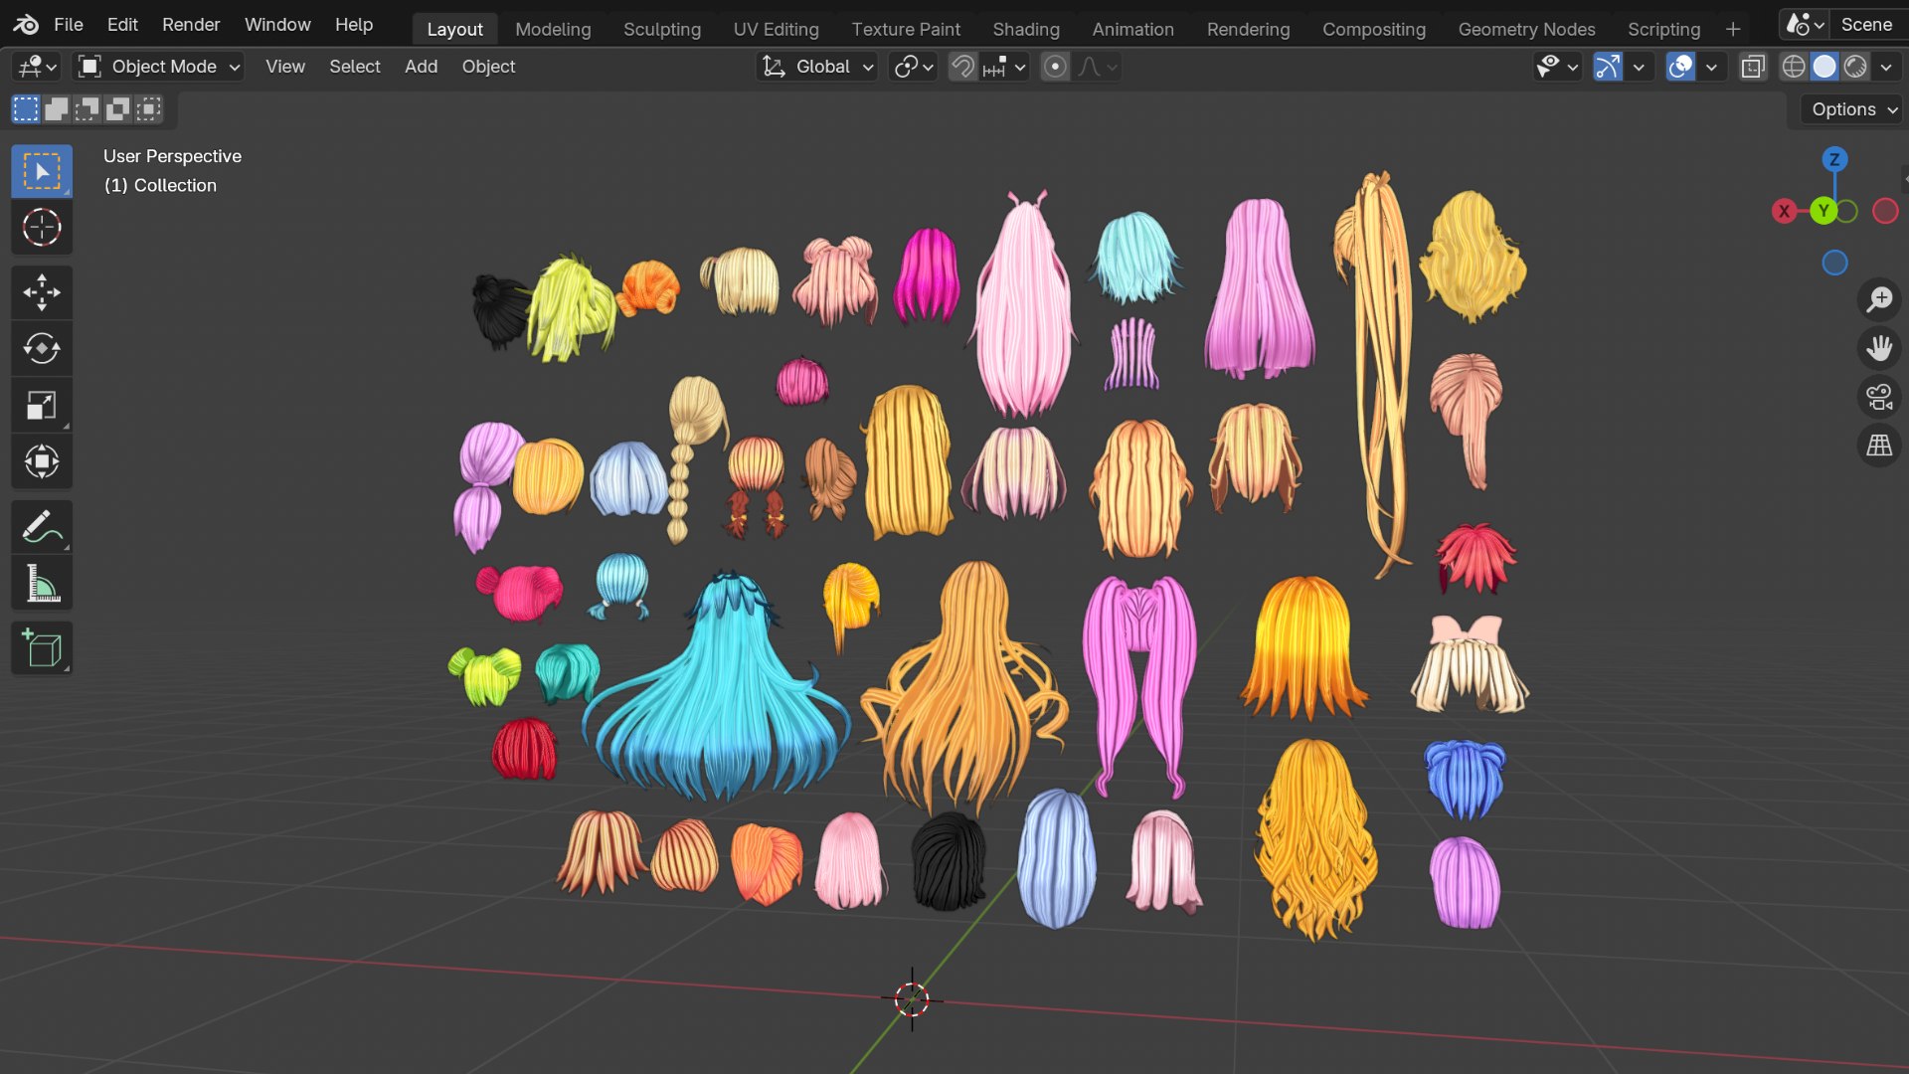
Task: Switch to material preview shading
Action: tap(1855, 67)
